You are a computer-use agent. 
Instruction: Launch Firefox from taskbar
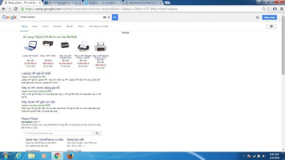(x=70, y=156)
